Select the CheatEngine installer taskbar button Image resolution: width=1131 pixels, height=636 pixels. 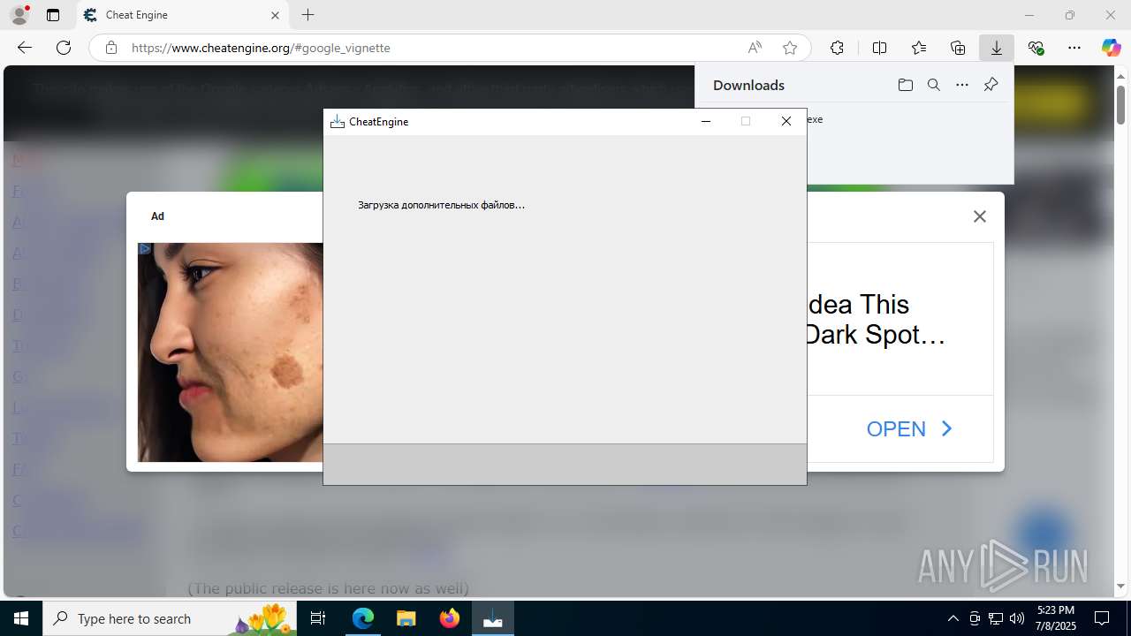point(492,618)
